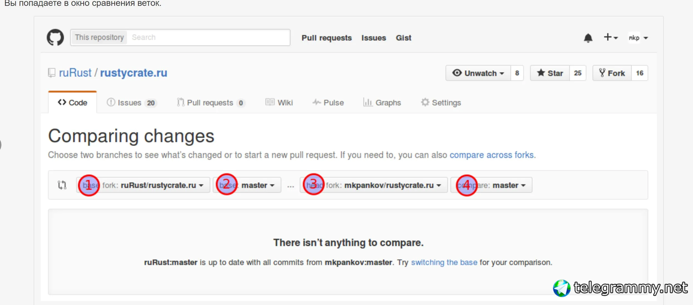Follow the switching the base link
This screenshot has height=305, width=693.
coord(444,262)
